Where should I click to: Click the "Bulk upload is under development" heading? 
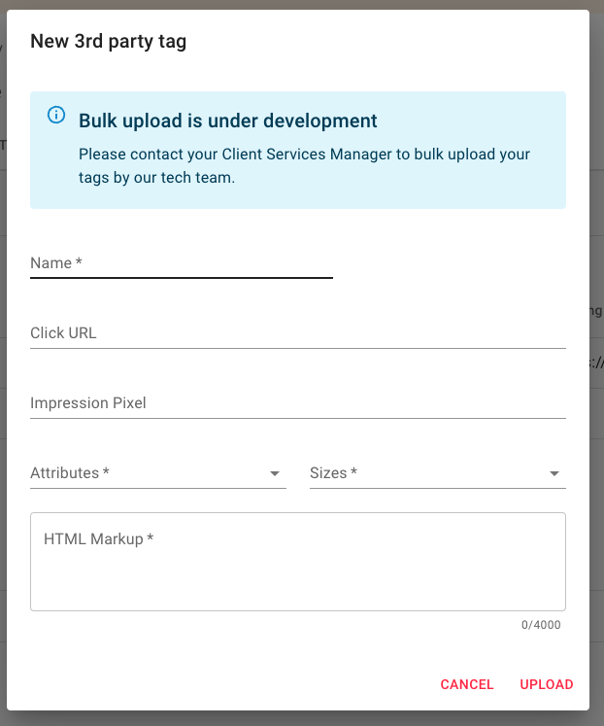228,121
